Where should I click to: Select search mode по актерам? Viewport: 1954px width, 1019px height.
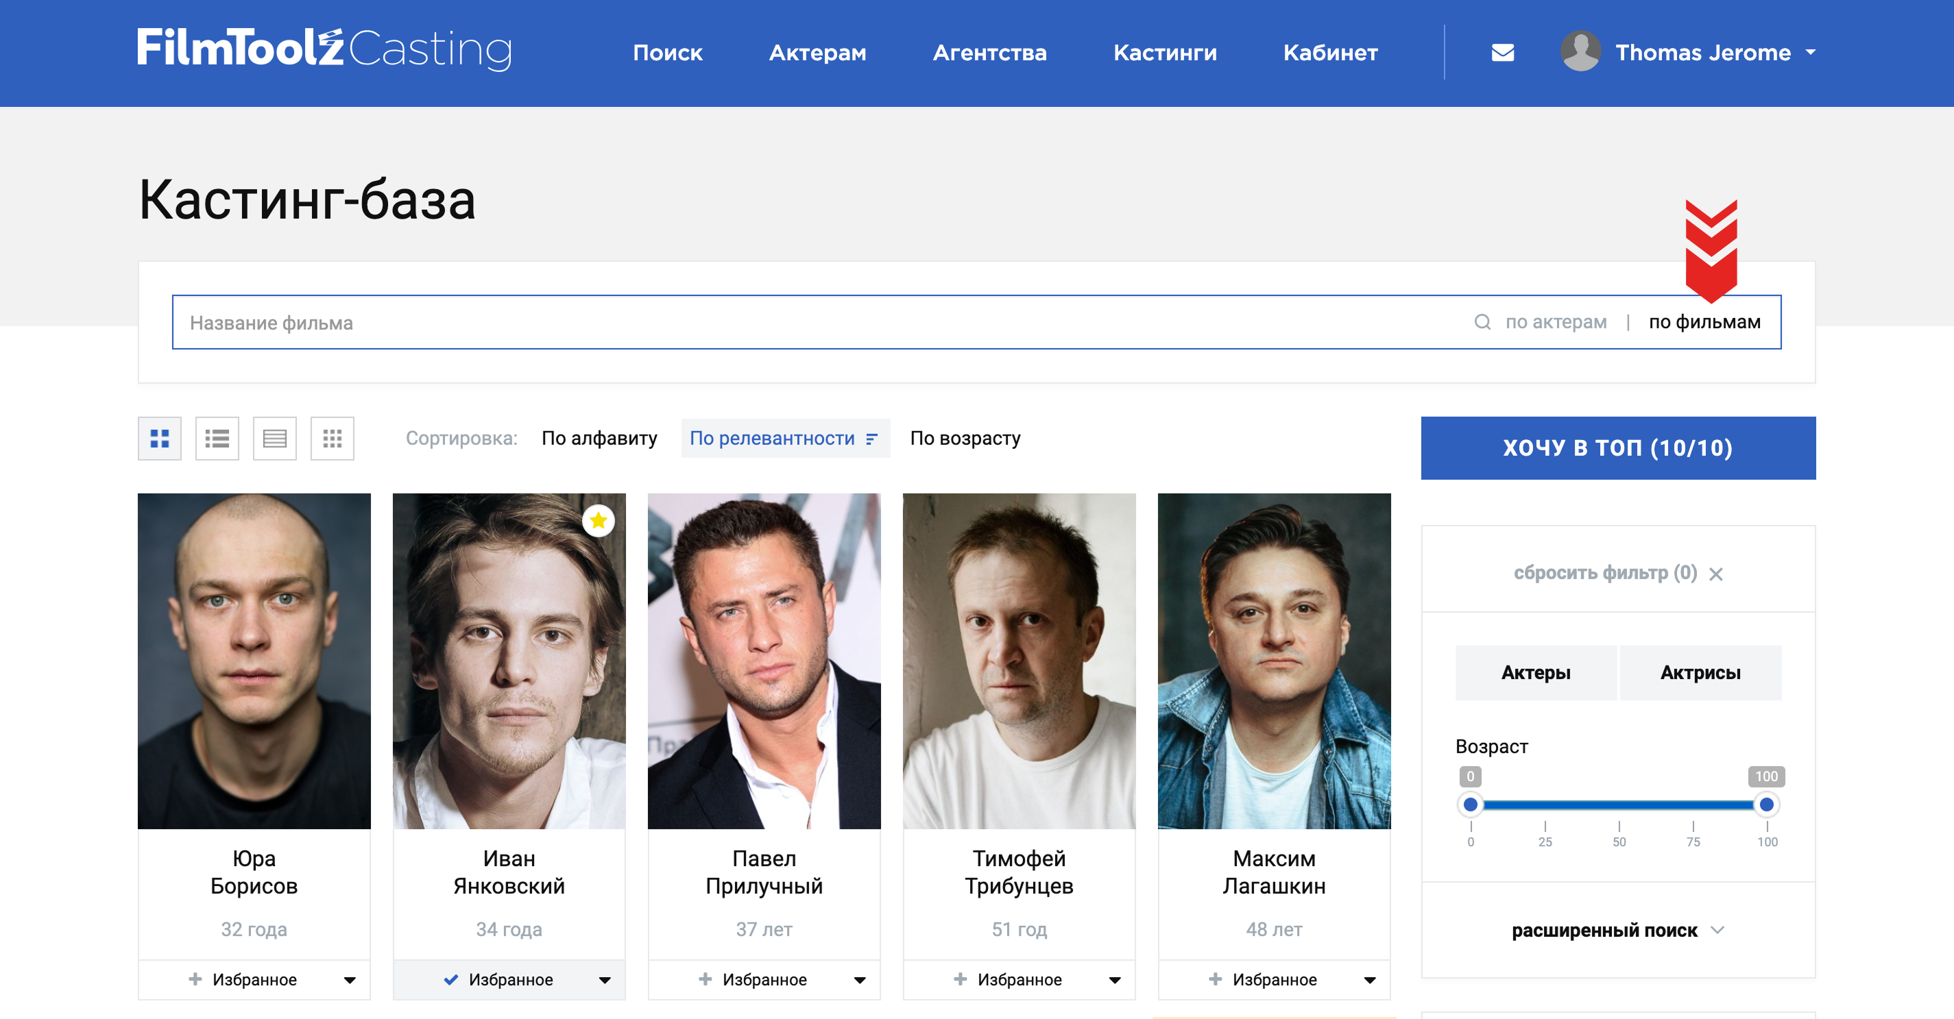coord(1556,322)
